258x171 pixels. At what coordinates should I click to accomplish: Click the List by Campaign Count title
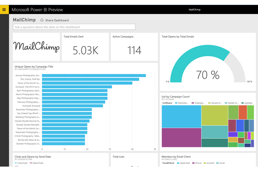175,97
